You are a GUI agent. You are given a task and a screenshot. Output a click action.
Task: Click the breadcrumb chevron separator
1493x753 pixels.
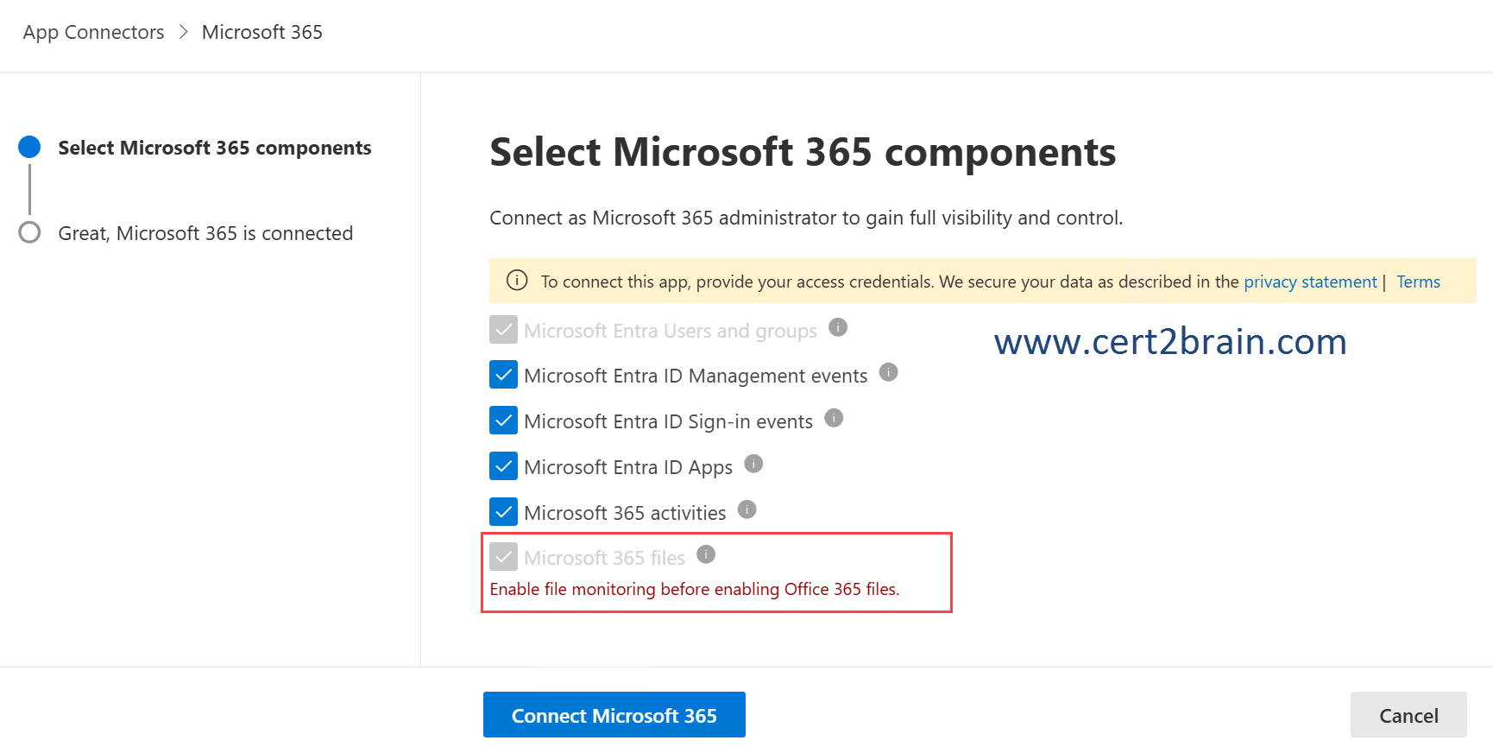tap(183, 32)
